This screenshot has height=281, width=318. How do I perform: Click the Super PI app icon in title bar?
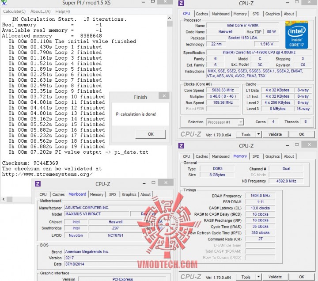[4, 3]
